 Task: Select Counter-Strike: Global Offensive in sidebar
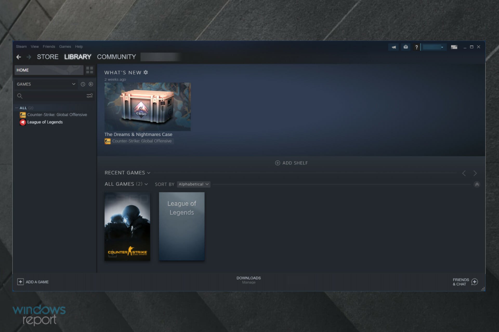57,115
